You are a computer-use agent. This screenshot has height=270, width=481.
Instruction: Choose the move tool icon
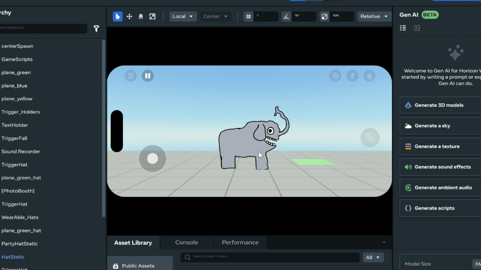[129, 16]
